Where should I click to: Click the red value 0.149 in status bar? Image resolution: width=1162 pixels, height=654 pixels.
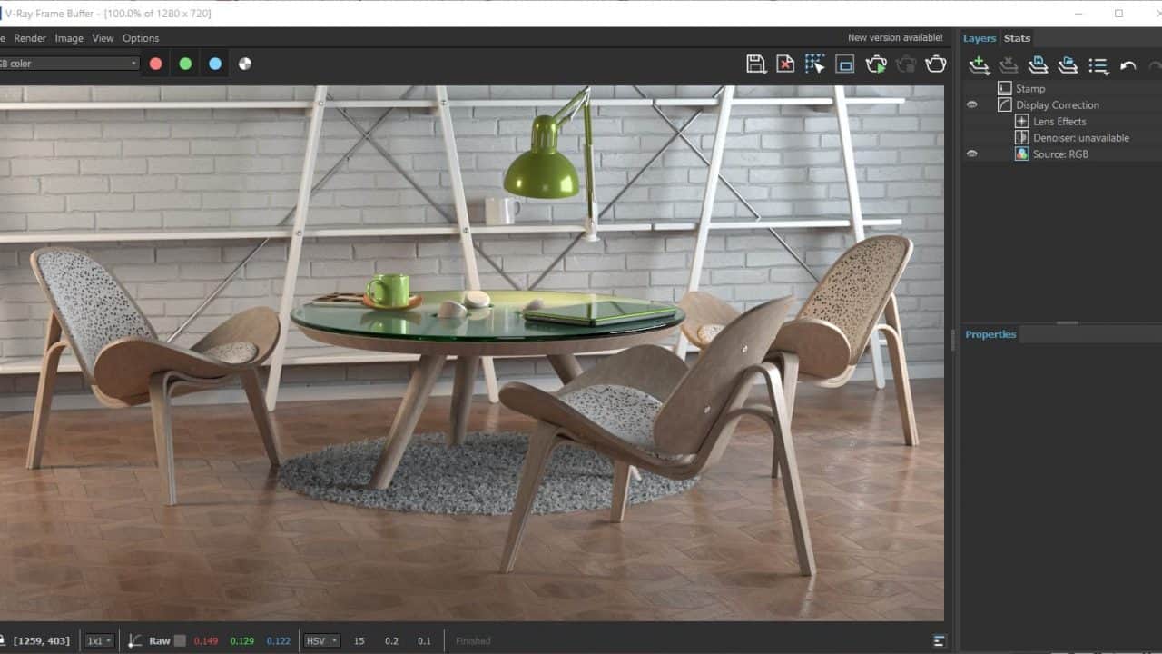click(x=206, y=640)
